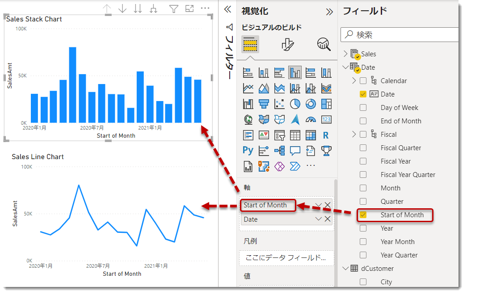The width and height of the screenshot is (488, 295).
Task: Uncheck the Date field checkbox
Action: [x=363, y=94]
